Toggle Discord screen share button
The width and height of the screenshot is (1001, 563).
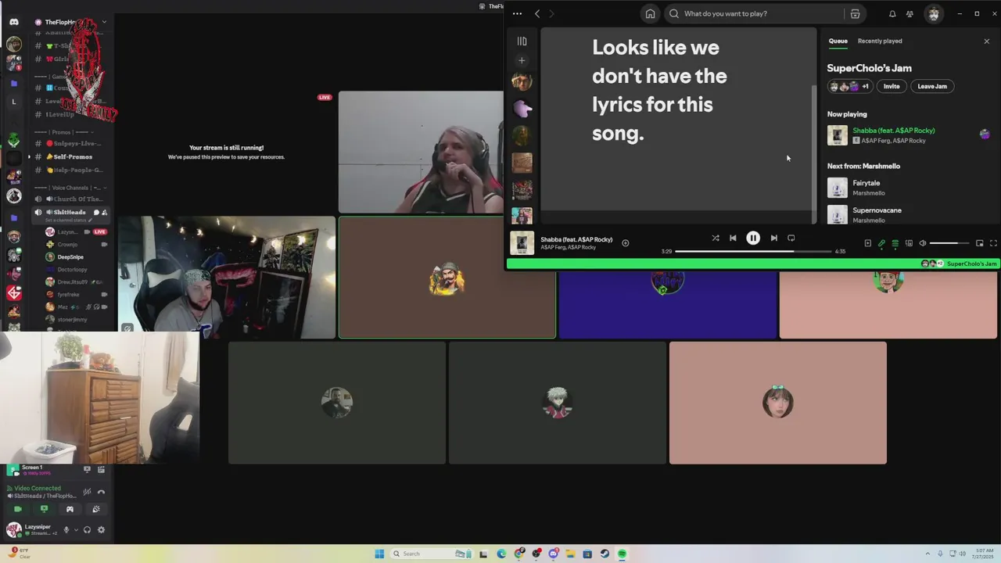coord(44,509)
